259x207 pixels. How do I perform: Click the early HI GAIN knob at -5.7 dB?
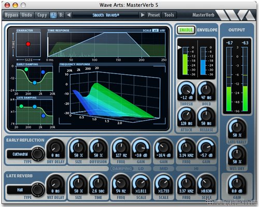[x=206, y=149]
